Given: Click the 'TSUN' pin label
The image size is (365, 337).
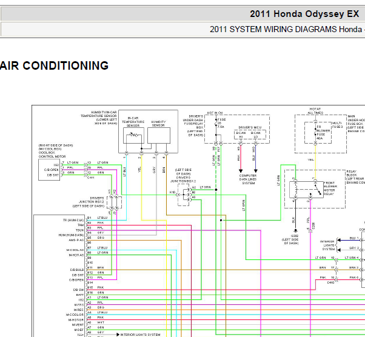Looking at the screenshot, I should (79, 230).
